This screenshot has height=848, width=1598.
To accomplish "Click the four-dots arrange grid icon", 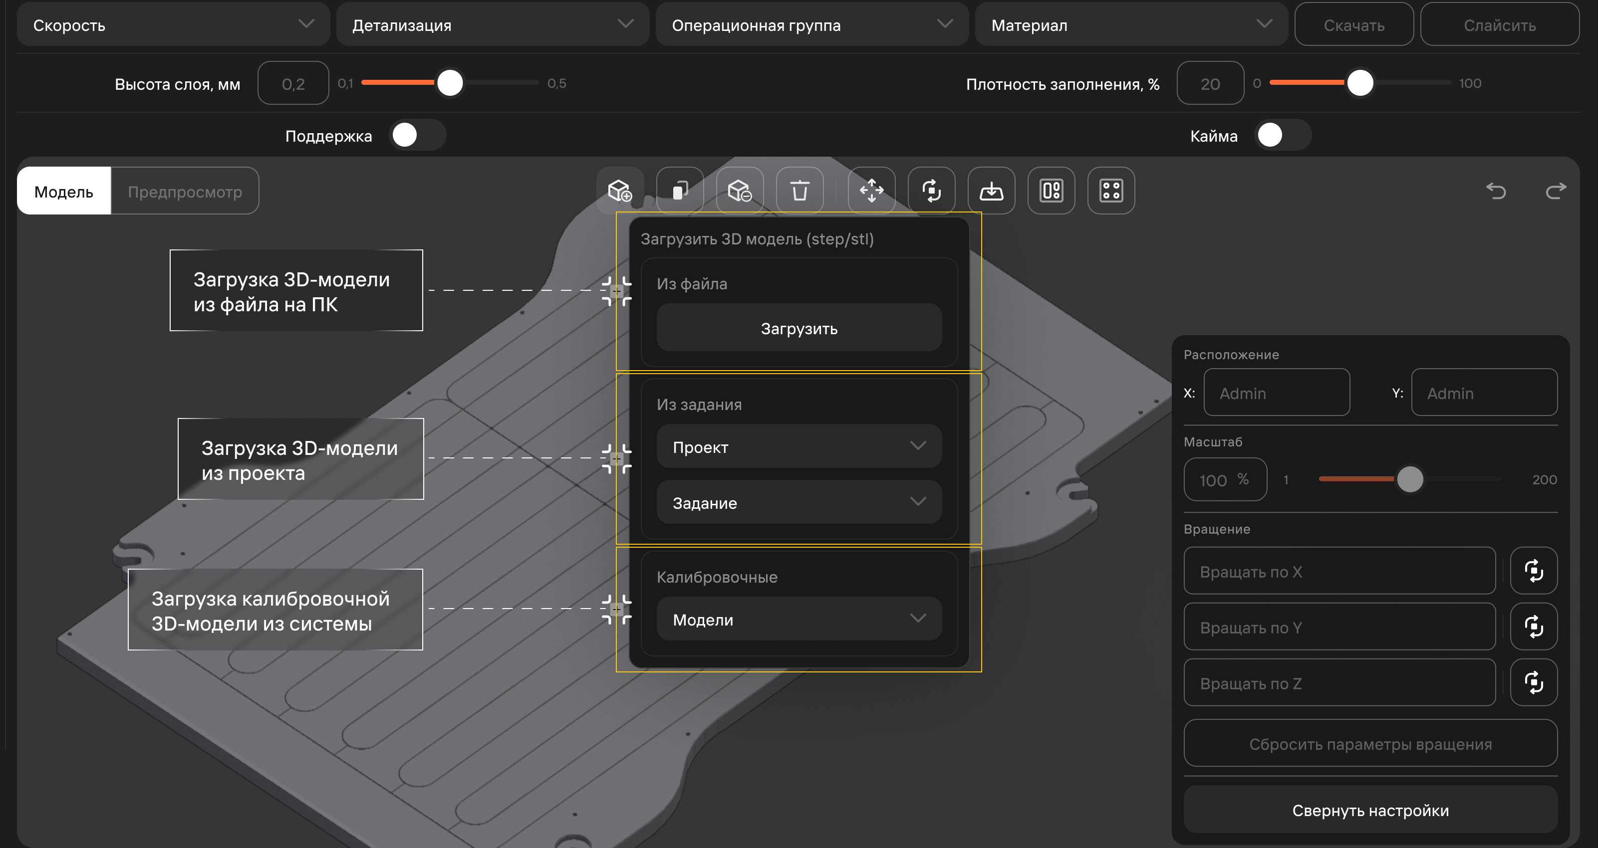I will coord(1111,191).
